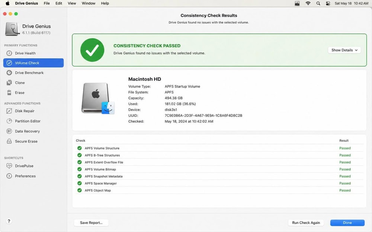The image size is (372, 232).
Task: Click the Passed result for APFS Volume Structure
Action: pos(345,148)
